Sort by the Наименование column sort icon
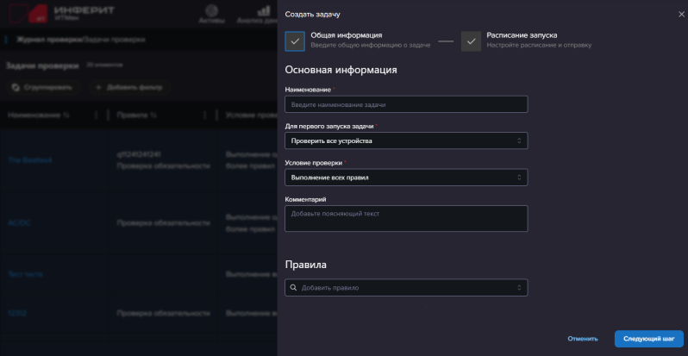This screenshot has width=688, height=356. point(66,115)
